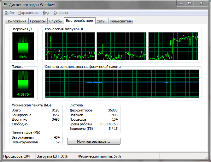The height and width of the screenshot is (162, 211).
Task: Click the Память ядра (МБ) group label
Action: tap(26, 132)
